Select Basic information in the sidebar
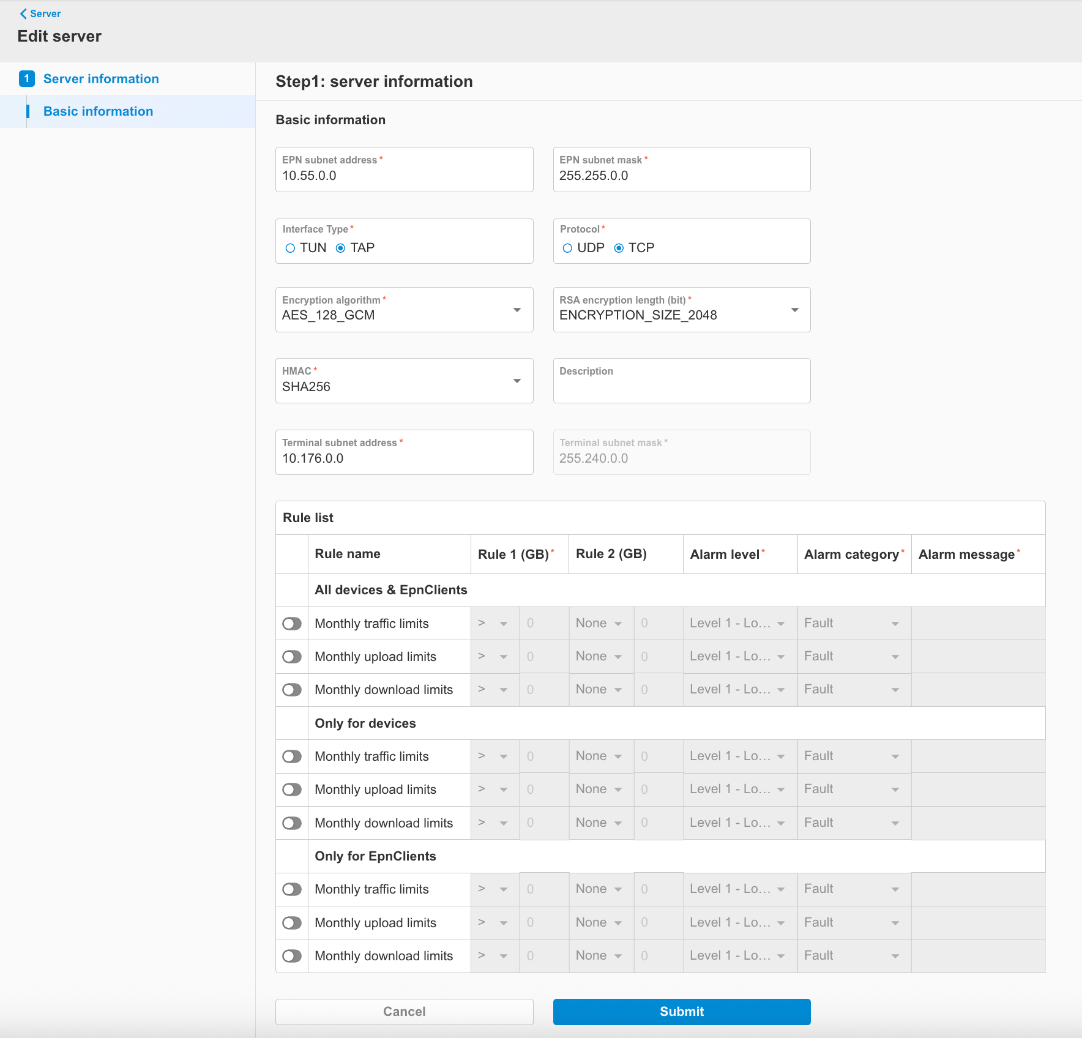1082x1038 pixels. (98, 111)
